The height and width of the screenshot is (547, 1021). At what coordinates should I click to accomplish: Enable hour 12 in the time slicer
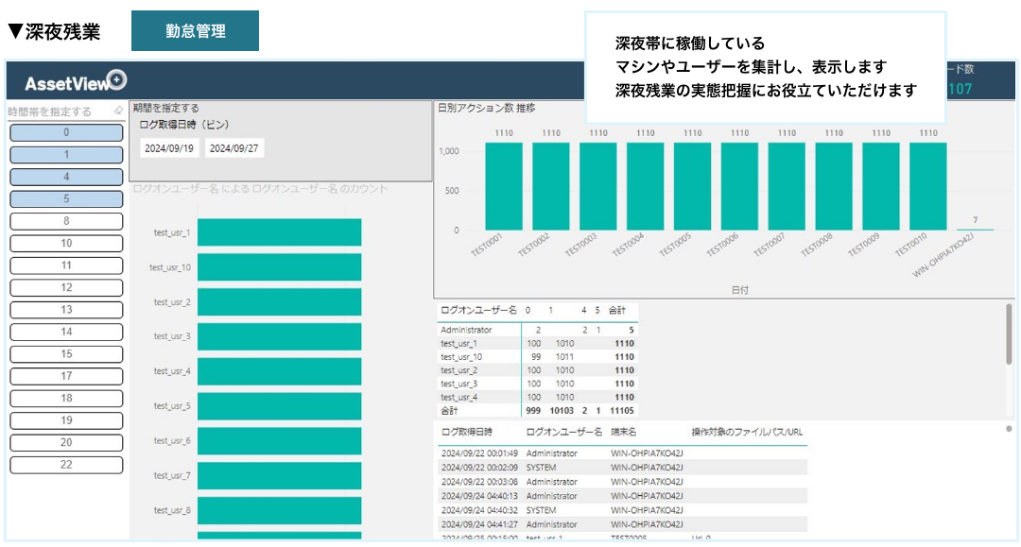pos(66,287)
